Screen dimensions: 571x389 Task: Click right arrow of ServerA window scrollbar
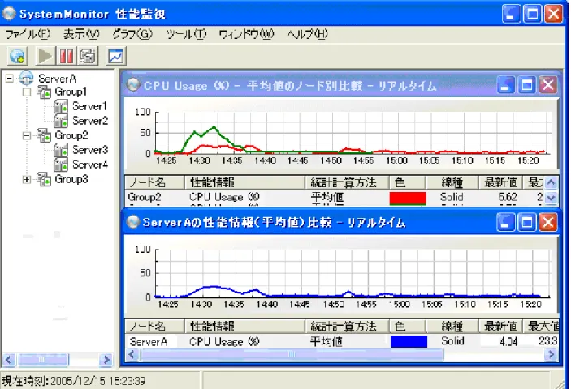tap(552, 354)
